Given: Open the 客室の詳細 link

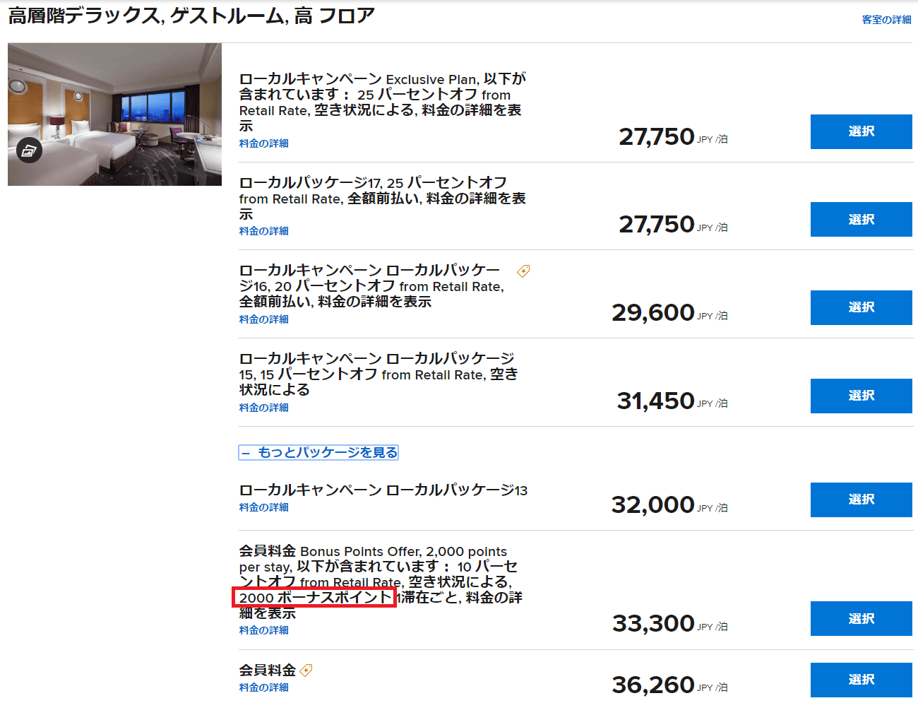Looking at the screenshot, I should click(x=886, y=20).
